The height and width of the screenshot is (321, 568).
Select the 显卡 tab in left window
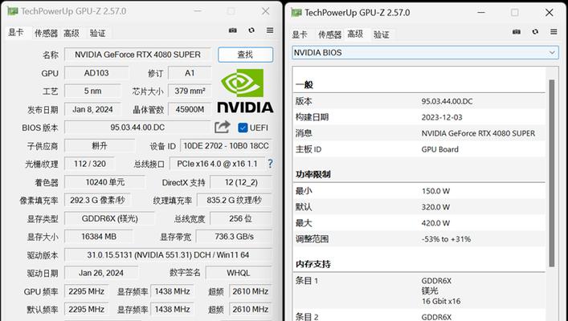point(16,33)
